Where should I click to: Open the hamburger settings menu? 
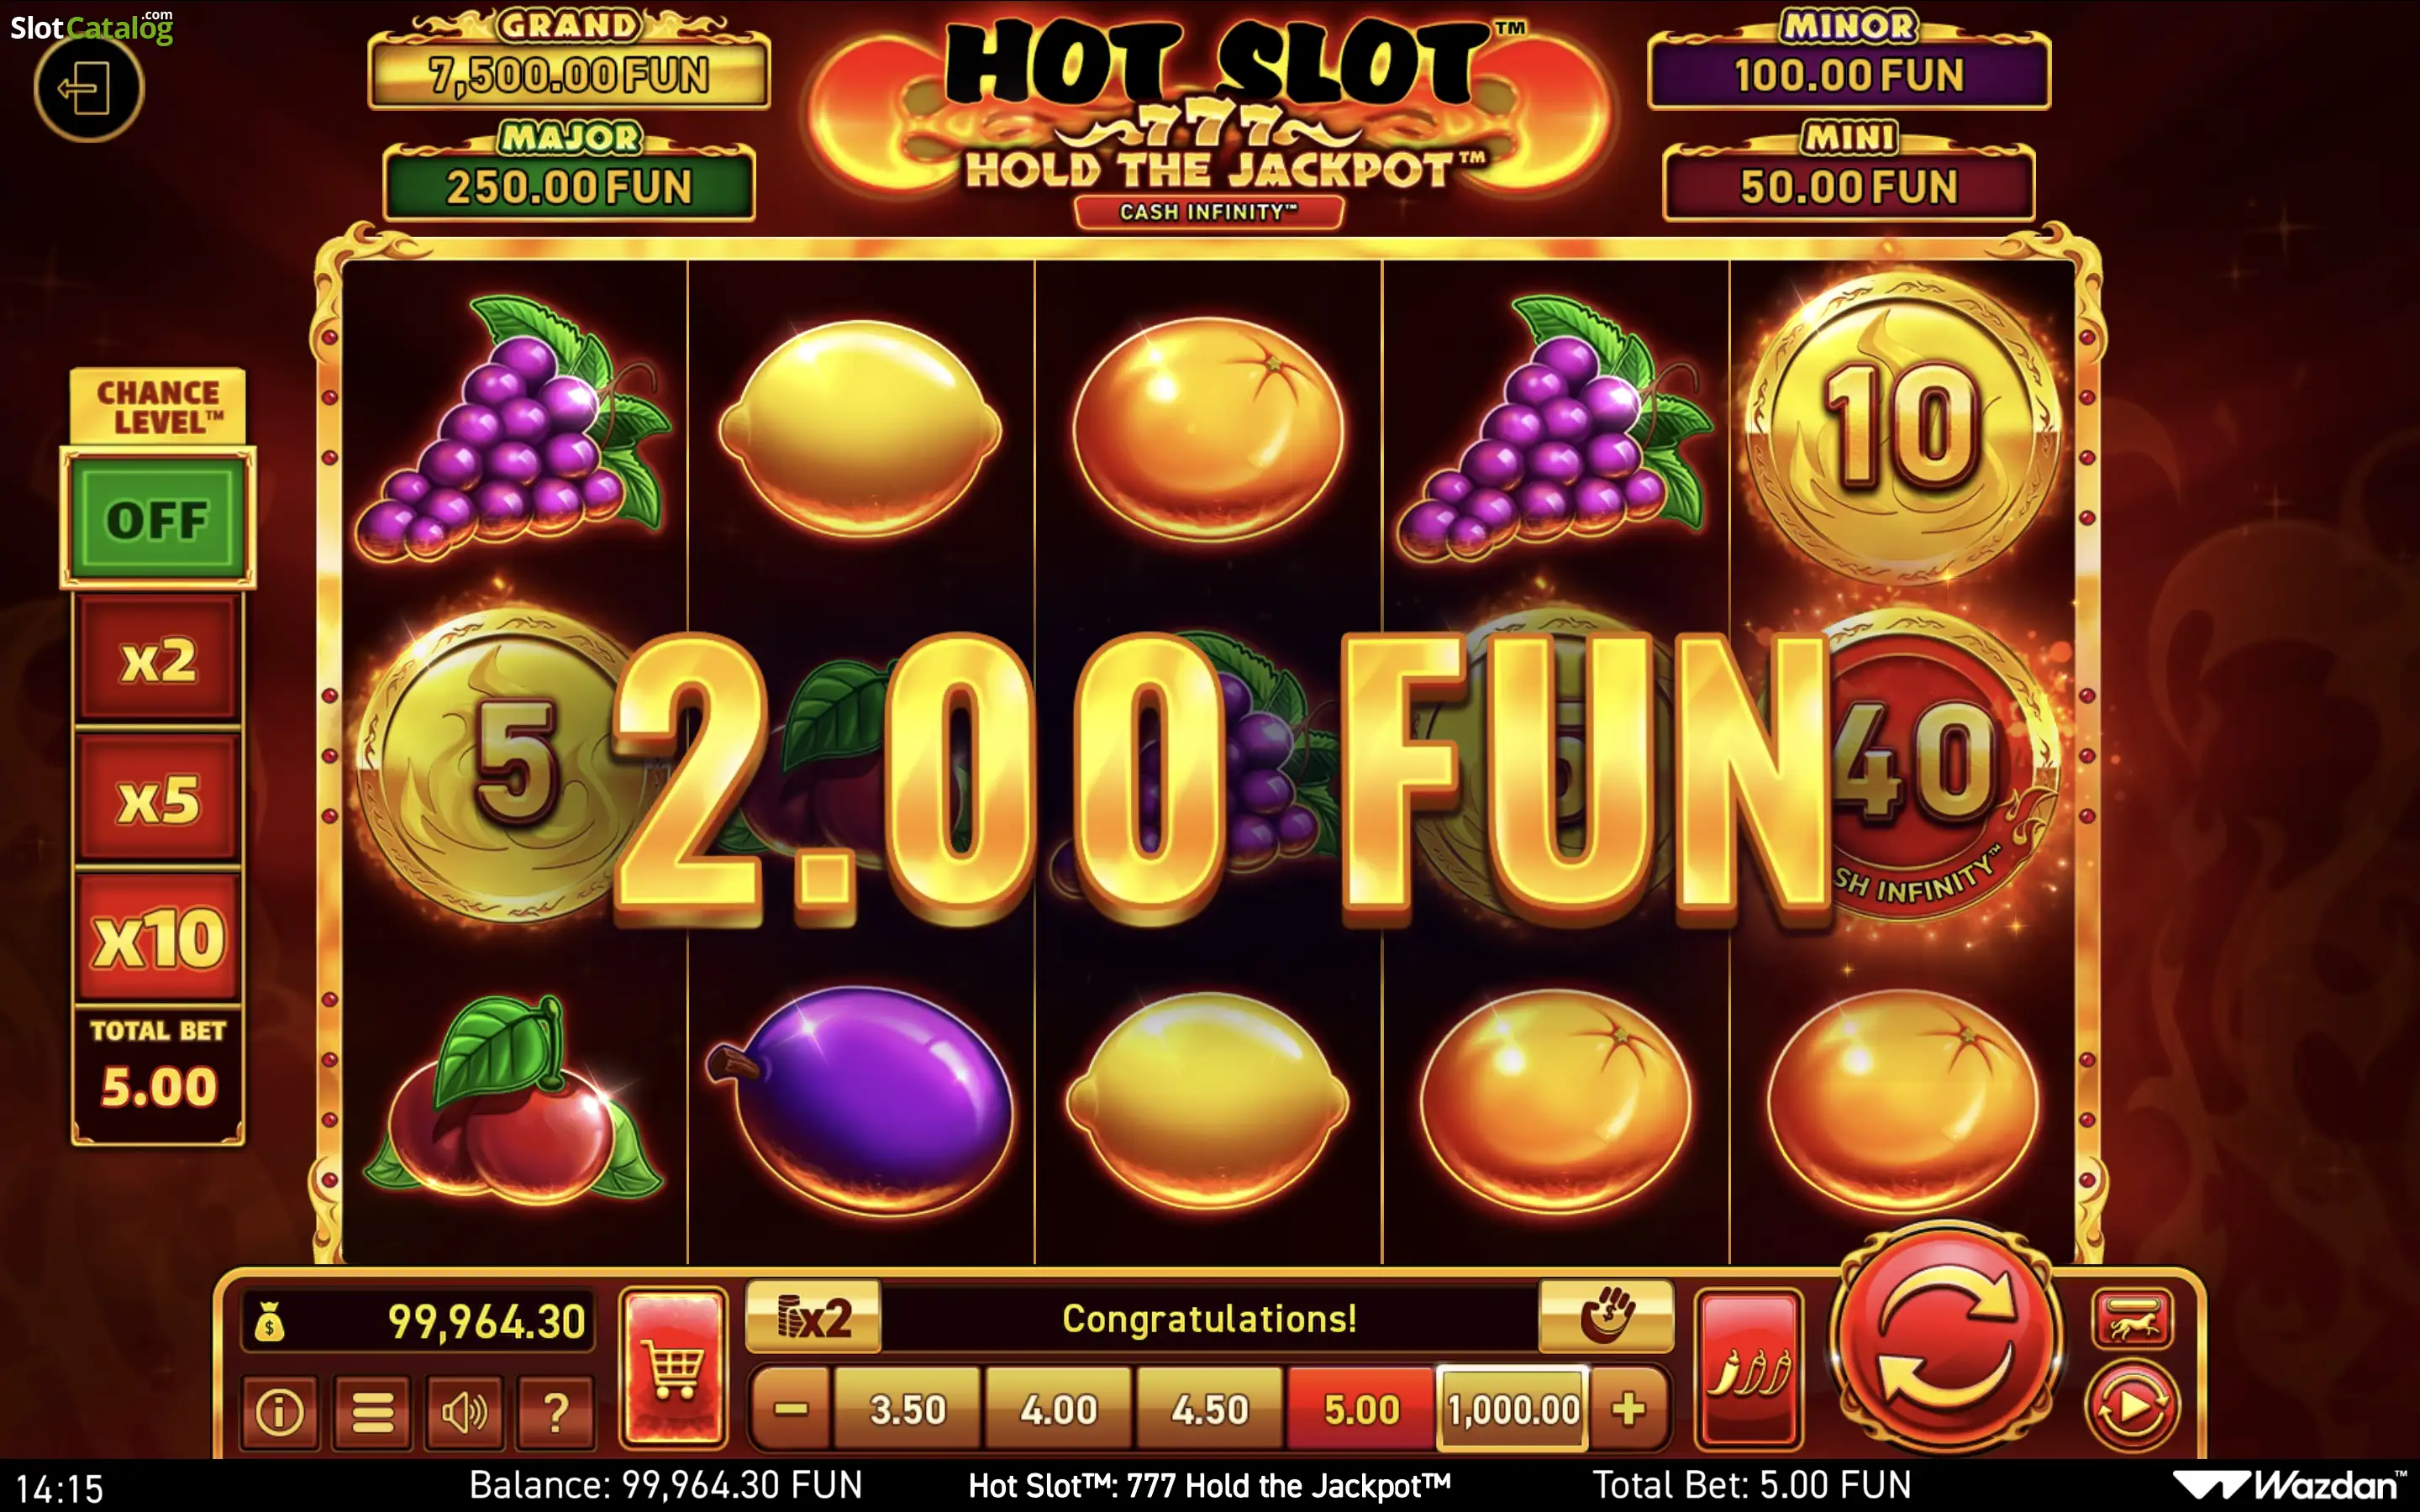click(x=372, y=1411)
